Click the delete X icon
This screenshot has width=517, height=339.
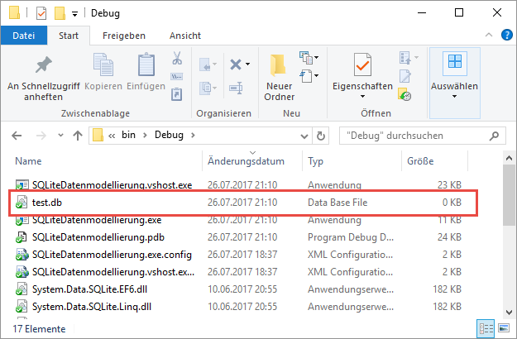[x=236, y=64]
